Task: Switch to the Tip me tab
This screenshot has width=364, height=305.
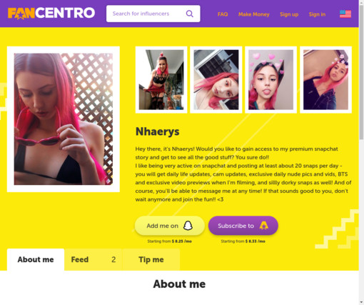Action: click(151, 259)
